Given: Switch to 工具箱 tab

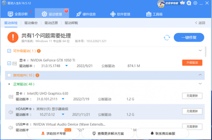Looking at the screenshot, I should tap(154, 14).
